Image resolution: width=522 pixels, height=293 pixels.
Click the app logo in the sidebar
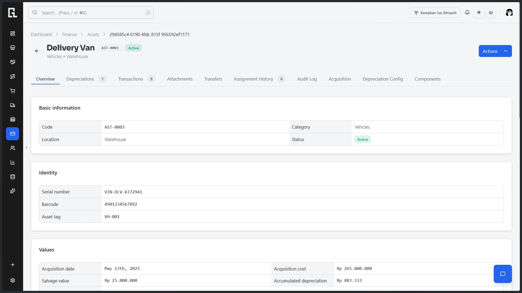[13, 12]
